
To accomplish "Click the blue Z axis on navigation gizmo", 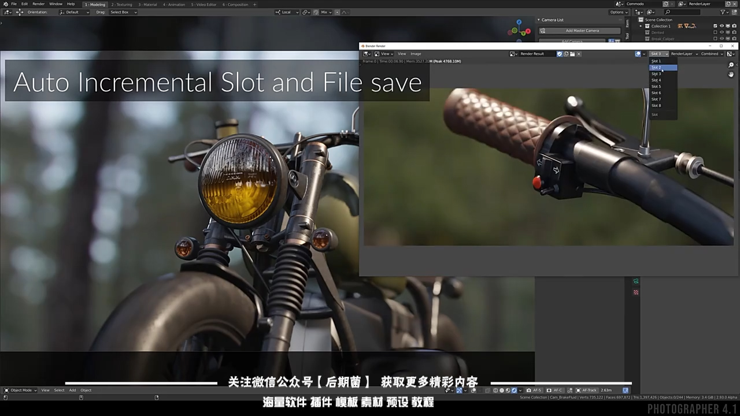I will (x=519, y=23).
